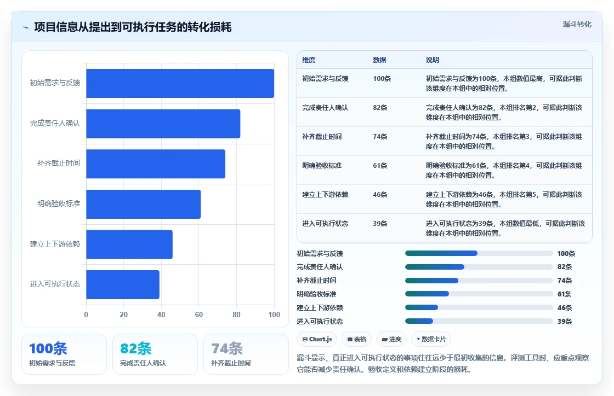
Task: Click chart axis label 完成责任人确认
Action: [x=55, y=123]
